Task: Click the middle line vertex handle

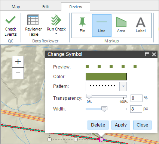Action: point(76,139)
